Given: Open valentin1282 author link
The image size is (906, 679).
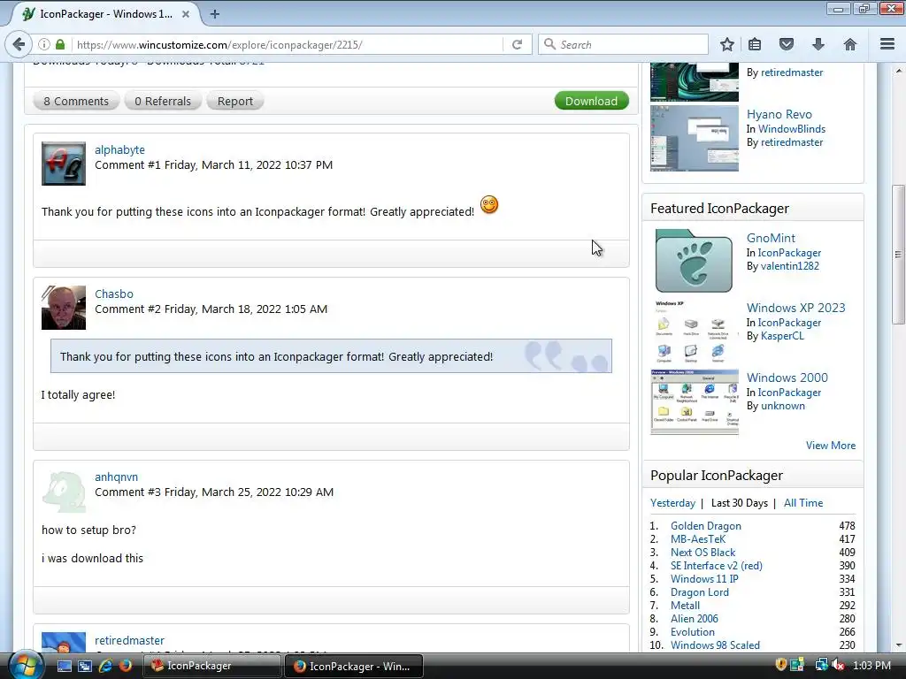Looking at the screenshot, I should [790, 266].
